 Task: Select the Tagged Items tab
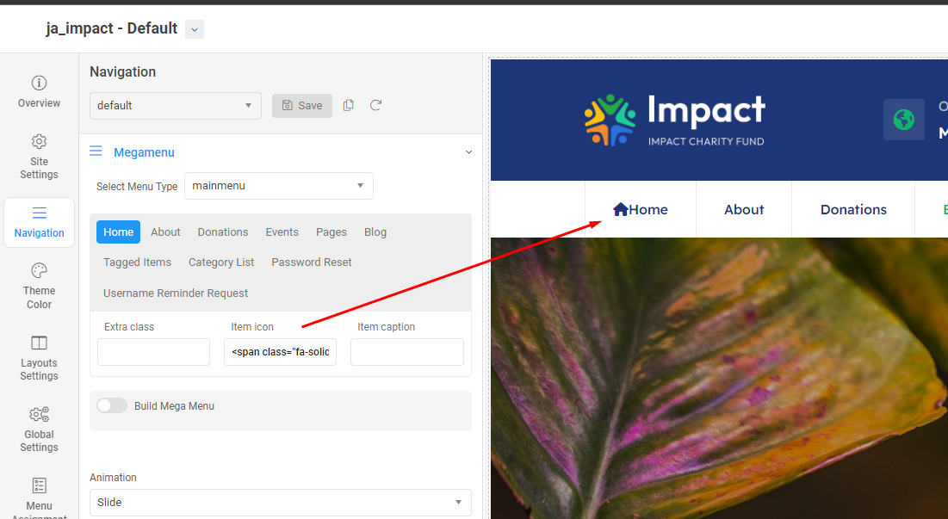[137, 263]
